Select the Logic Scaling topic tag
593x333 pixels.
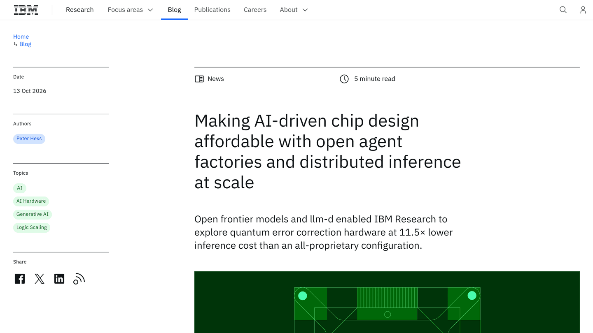(32, 227)
